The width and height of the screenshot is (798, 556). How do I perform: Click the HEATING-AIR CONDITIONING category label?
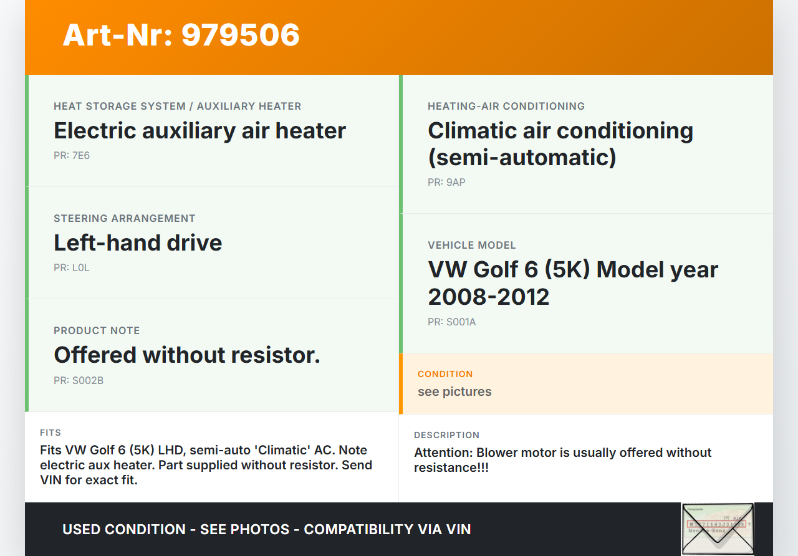coord(506,106)
